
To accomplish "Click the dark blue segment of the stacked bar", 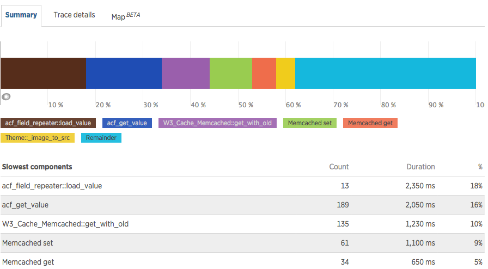I will point(124,73).
